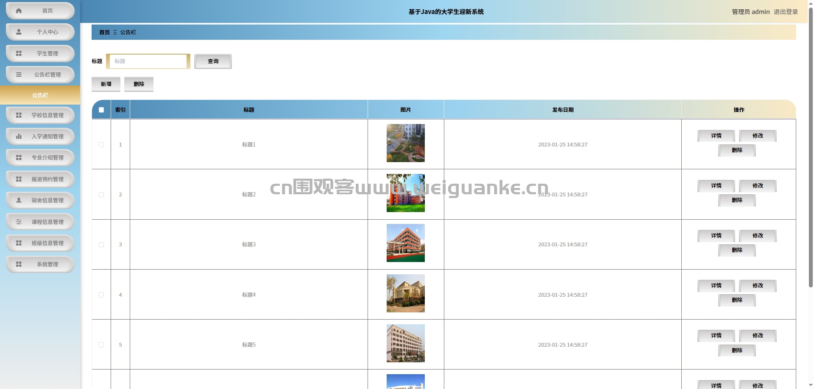
Task: Expand the 报道预约管理 sidebar menu
Action: (40, 179)
